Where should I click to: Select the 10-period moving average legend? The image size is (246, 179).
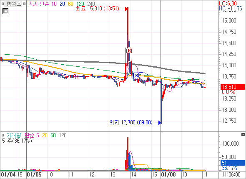click(54, 4)
